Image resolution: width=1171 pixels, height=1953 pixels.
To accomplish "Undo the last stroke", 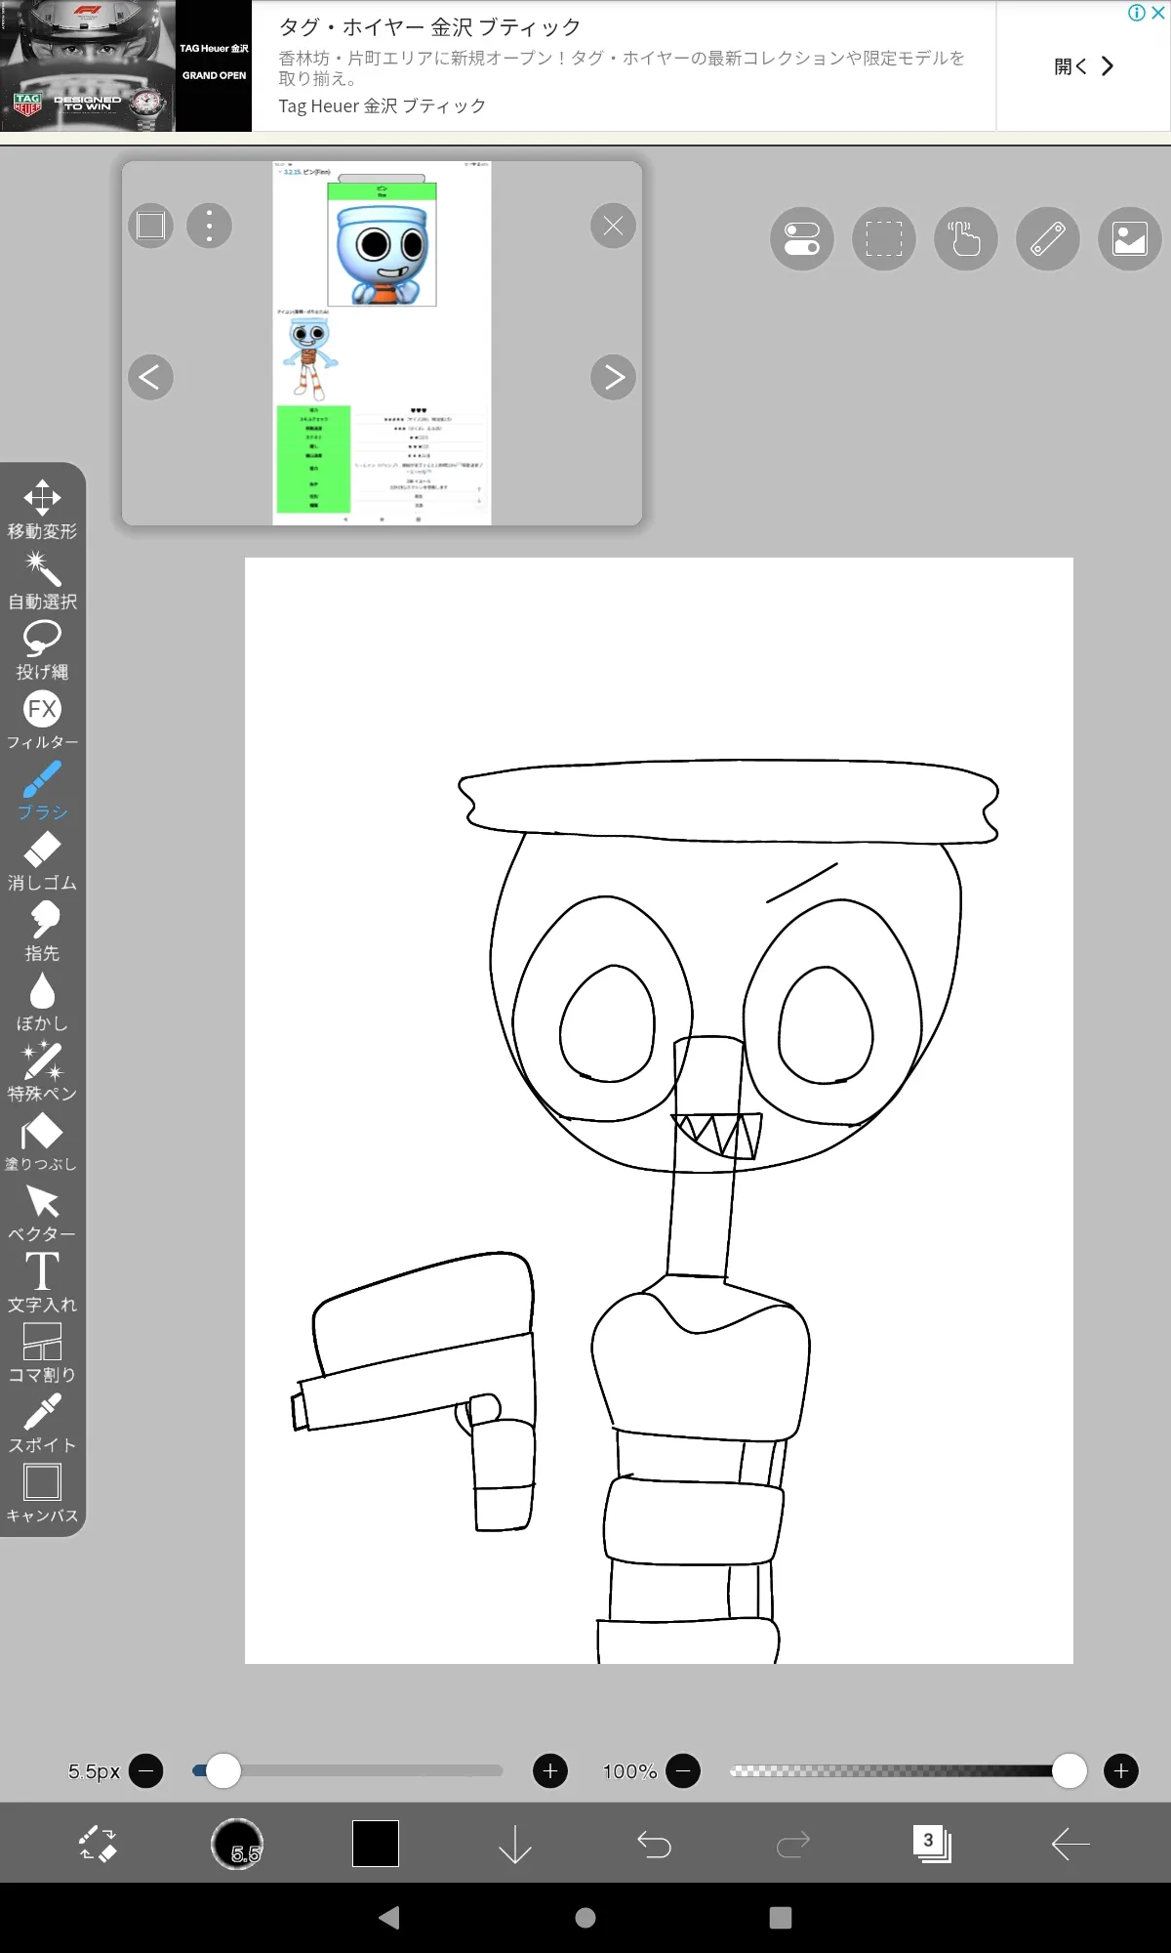I will point(654,1844).
